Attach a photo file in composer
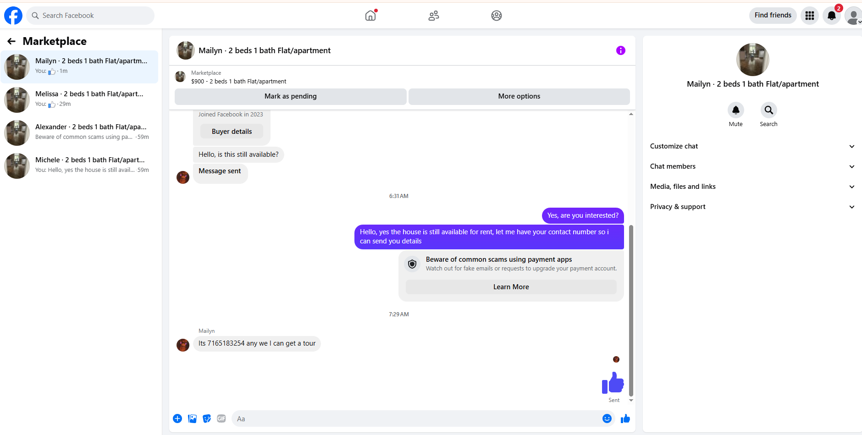862x435 pixels. pyautogui.click(x=192, y=418)
